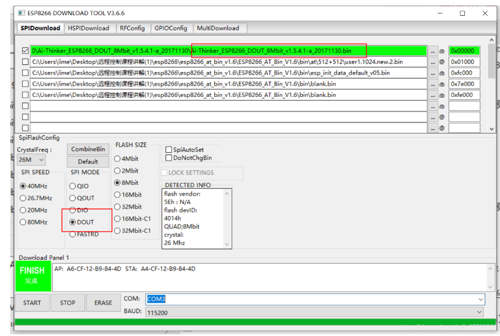500x336 pixels.
Task: Click the 0x00000 address field
Action: coord(464,51)
